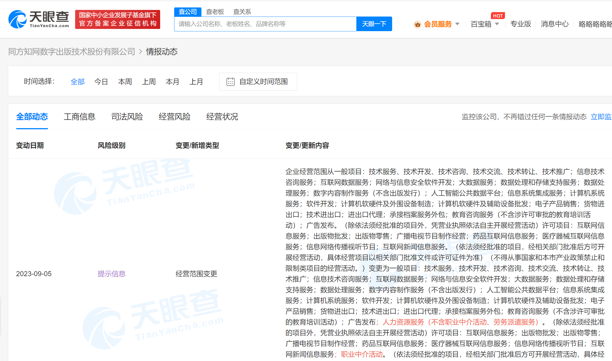Viewport: 612px width, 361px height.
Task: Click the 经营范围变更 change type cell
Action: [196, 274]
